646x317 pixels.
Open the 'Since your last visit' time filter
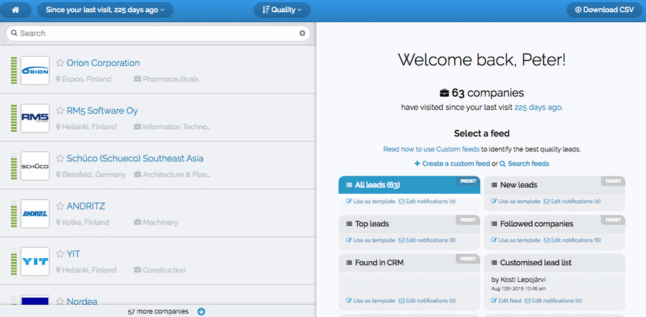[105, 10]
